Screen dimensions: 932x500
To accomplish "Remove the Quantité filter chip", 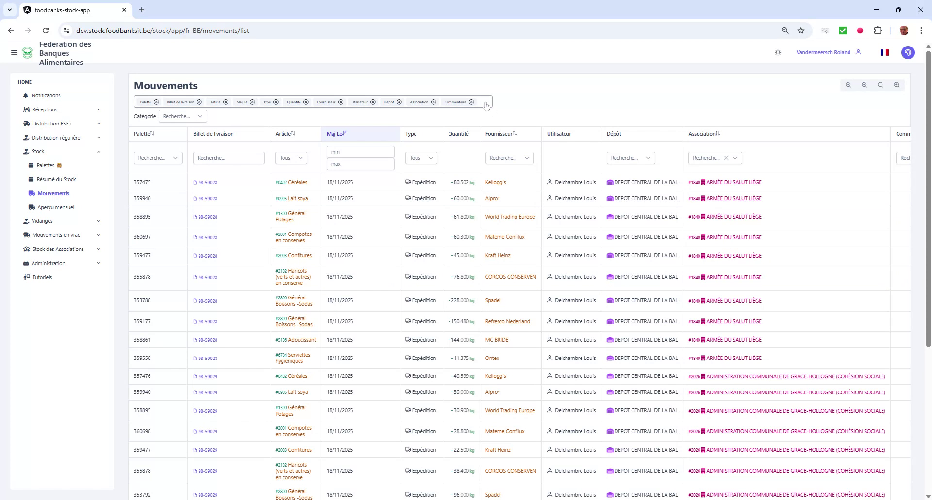I will click(305, 102).
